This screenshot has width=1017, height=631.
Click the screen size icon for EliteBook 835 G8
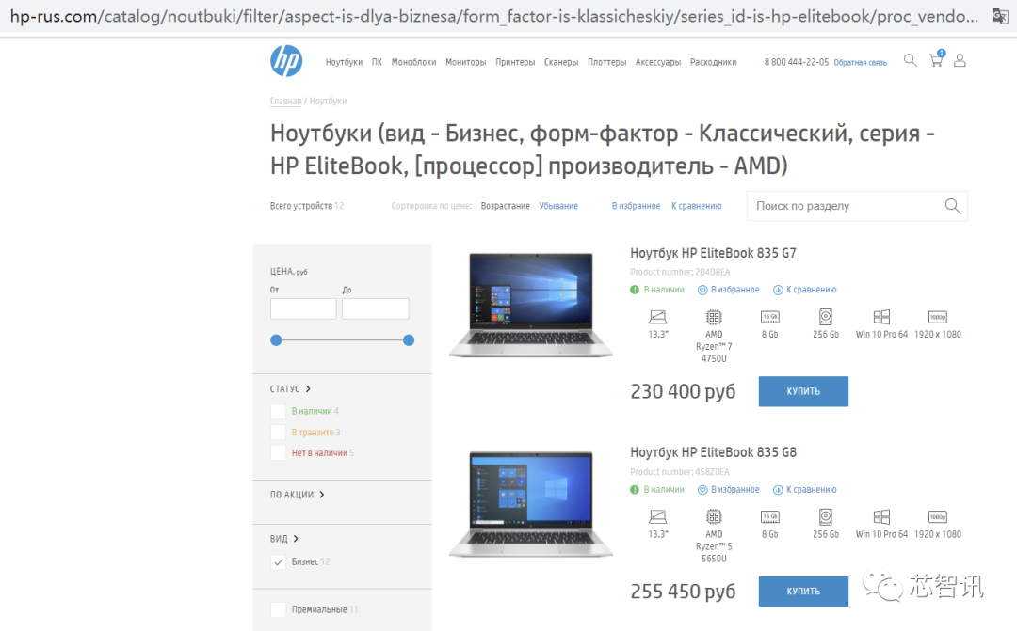(657, 517)
